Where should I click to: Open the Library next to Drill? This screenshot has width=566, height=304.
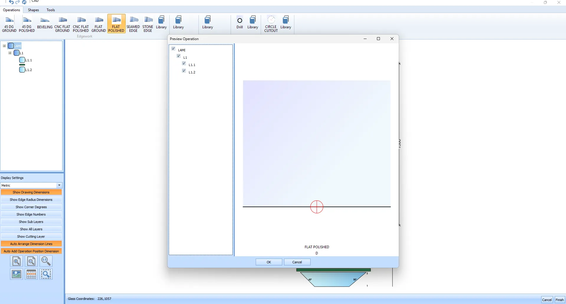(253, 22)
